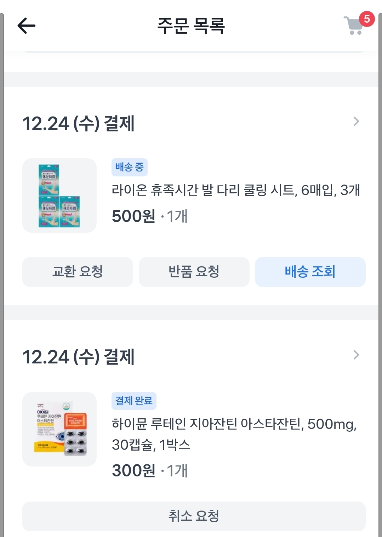Select the cooling sheet order's 12.24 (수) 결제 header
Image resolution: width=382 pixels, height=537 pixels.
79,124
